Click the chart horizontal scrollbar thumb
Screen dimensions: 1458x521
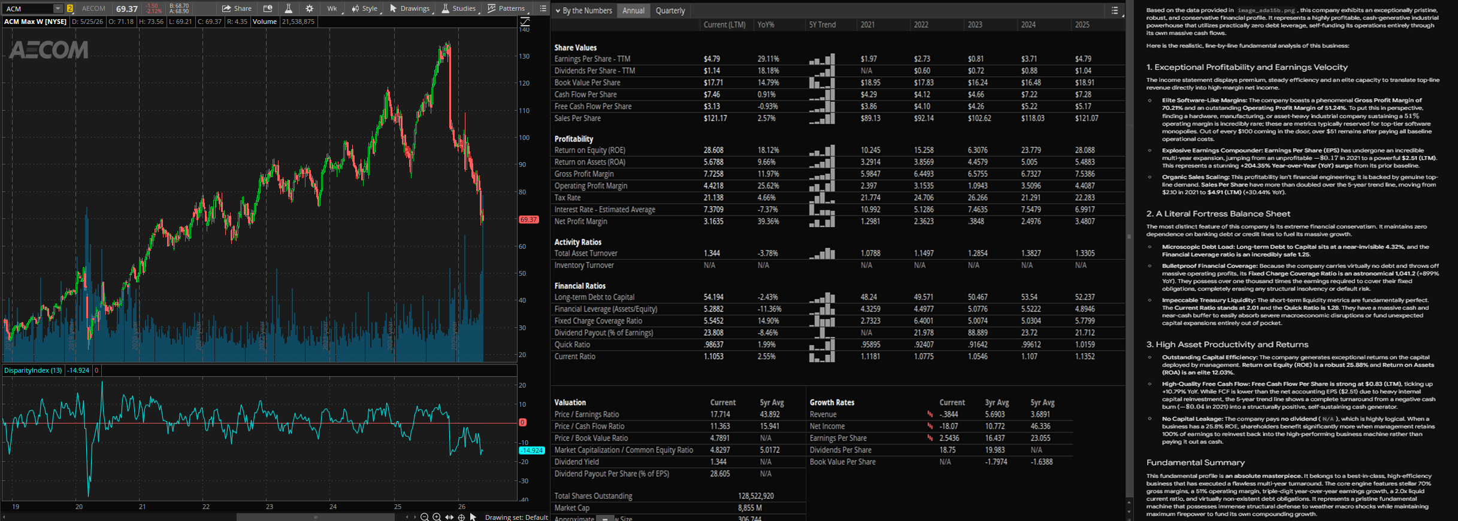tap(316, 517)
